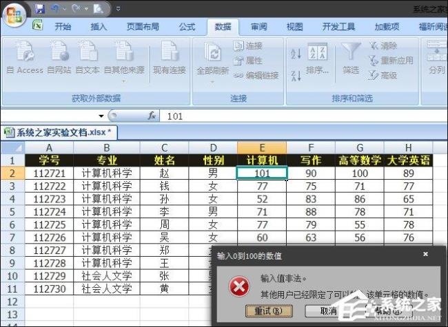This screenshot has height=327, width=448.
Task: Click the name cell 赵
Action: 164,173
